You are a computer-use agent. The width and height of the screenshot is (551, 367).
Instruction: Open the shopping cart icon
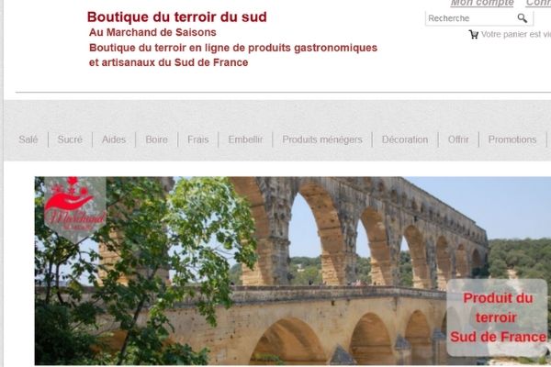473,35
